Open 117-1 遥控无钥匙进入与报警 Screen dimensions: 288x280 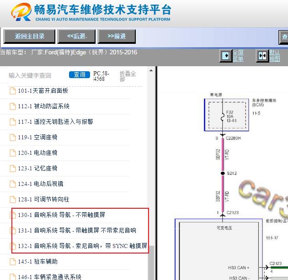(x=55, y=122)
